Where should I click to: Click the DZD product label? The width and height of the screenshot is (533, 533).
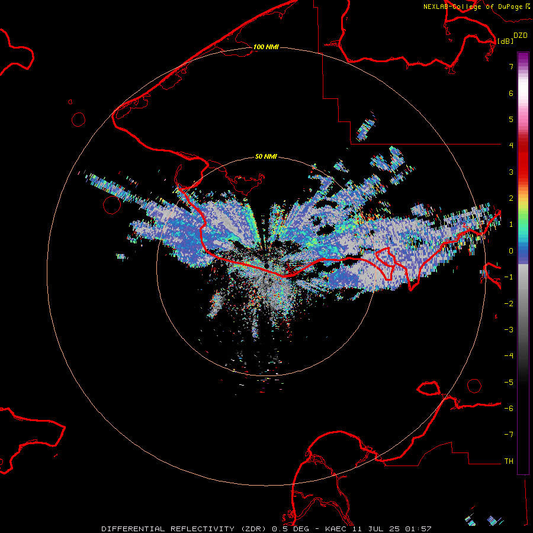(x=521, y=36)
